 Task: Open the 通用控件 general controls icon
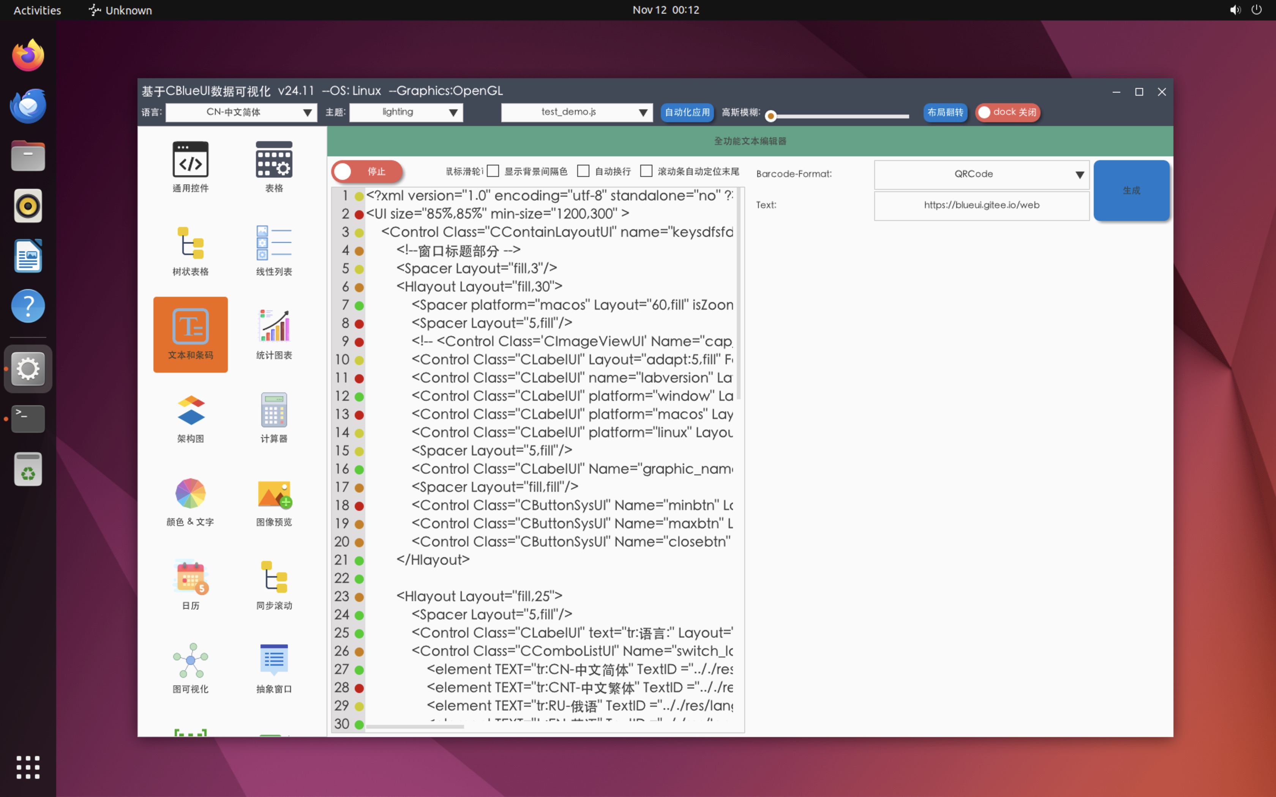coord(190,160)
